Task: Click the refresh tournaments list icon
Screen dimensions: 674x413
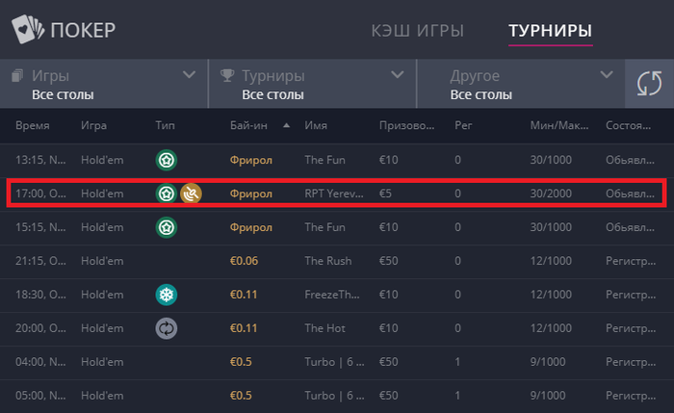Action: point(649,84)
